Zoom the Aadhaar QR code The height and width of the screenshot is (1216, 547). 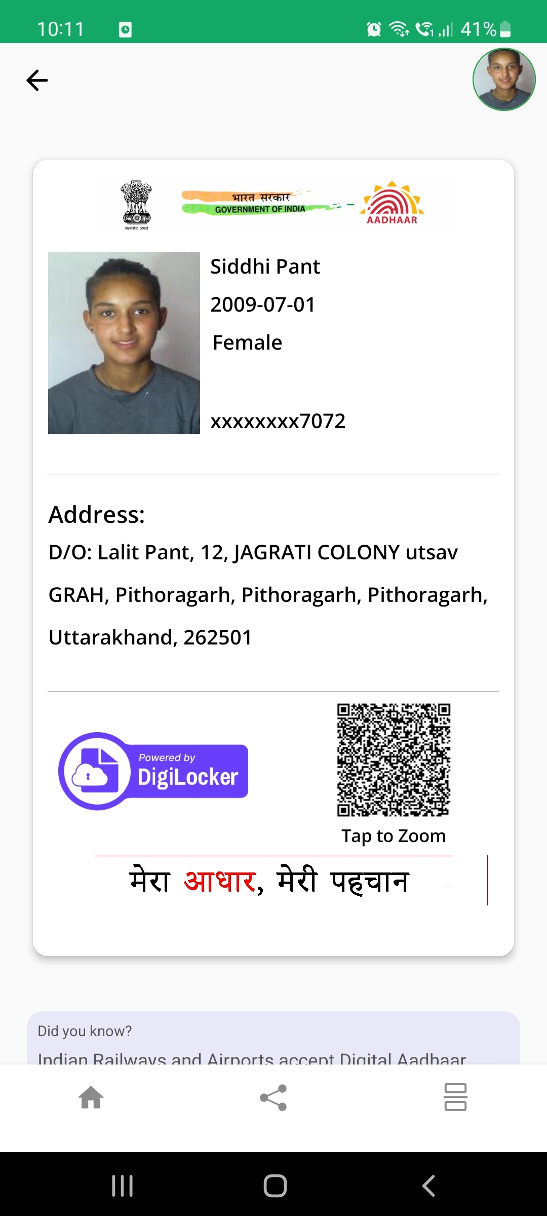[394, 759]
